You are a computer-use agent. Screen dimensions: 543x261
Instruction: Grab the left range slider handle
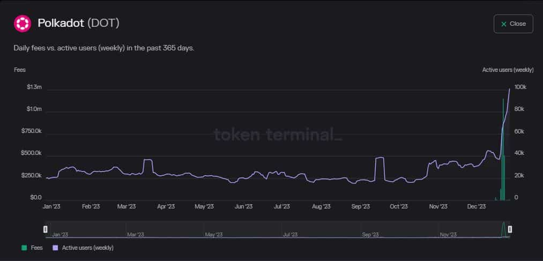coord(46,229)
